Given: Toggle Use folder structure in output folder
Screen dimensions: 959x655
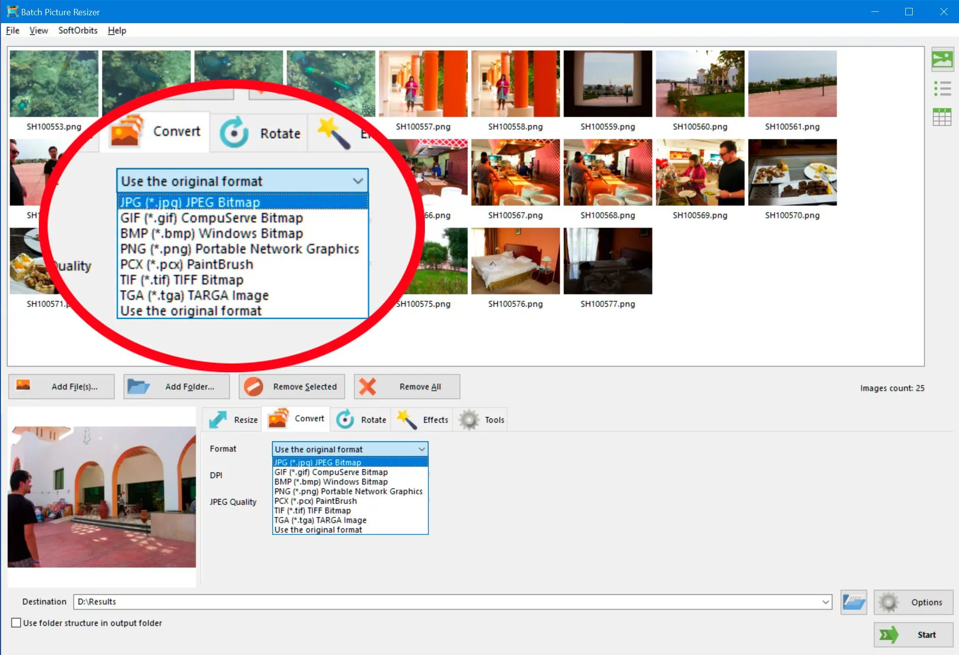Looking at the screenshot, I should pyautogui.click(x=15, y=623).
